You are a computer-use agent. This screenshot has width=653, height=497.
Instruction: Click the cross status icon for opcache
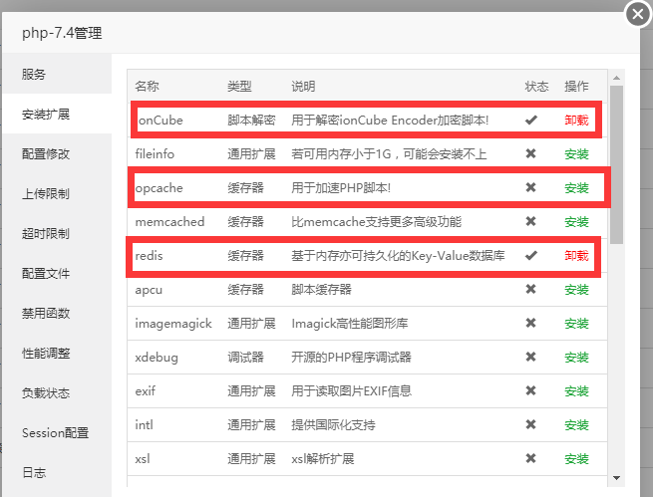pos(530,187)
